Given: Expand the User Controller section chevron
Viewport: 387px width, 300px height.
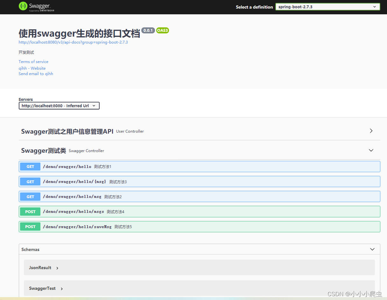Looking at the screenshot, I should click(x=371, y=130).
